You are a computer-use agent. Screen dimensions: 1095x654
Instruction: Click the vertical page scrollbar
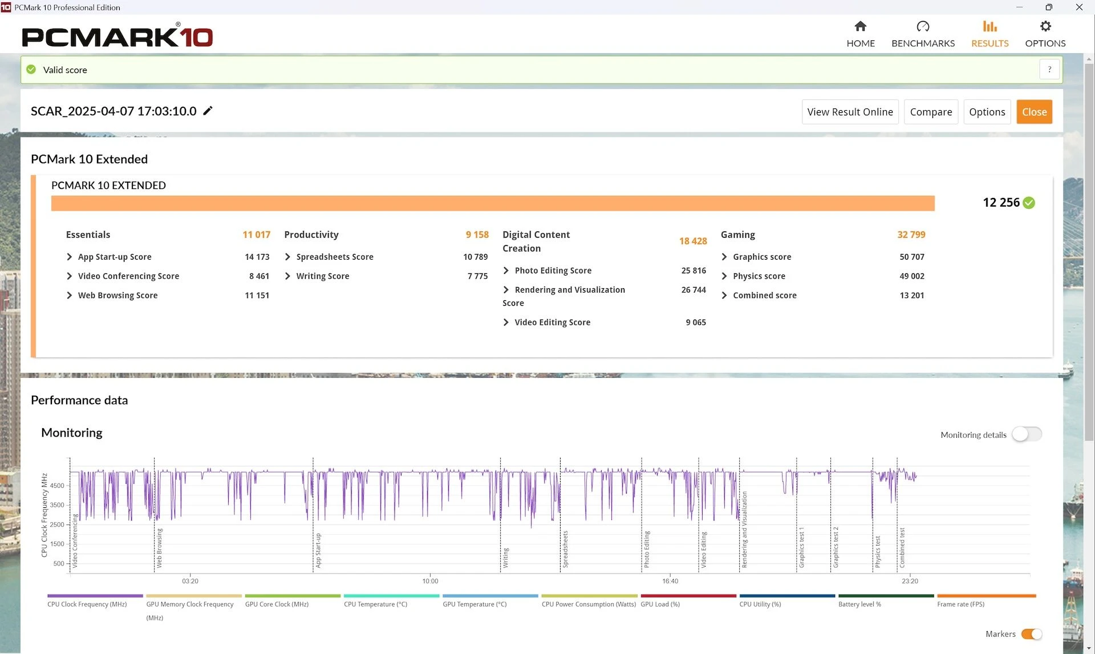1089,251
